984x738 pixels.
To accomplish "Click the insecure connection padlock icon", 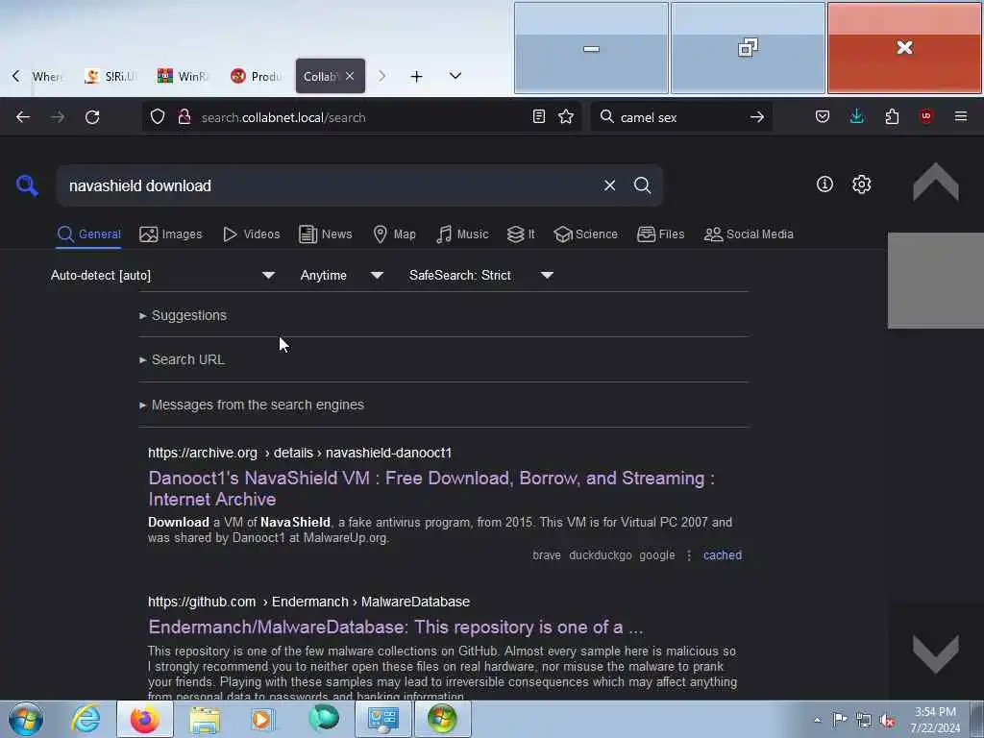I will click(x=184, y=116).
